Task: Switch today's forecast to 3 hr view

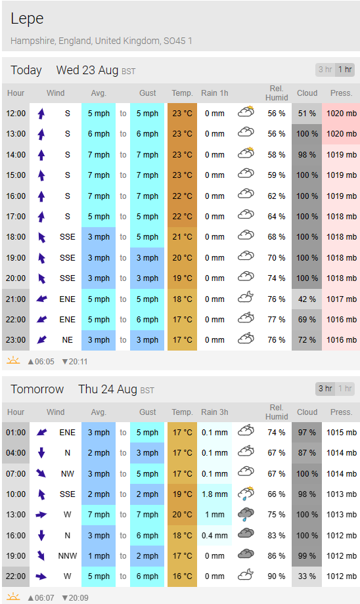Action: click(x=325, y=70)
